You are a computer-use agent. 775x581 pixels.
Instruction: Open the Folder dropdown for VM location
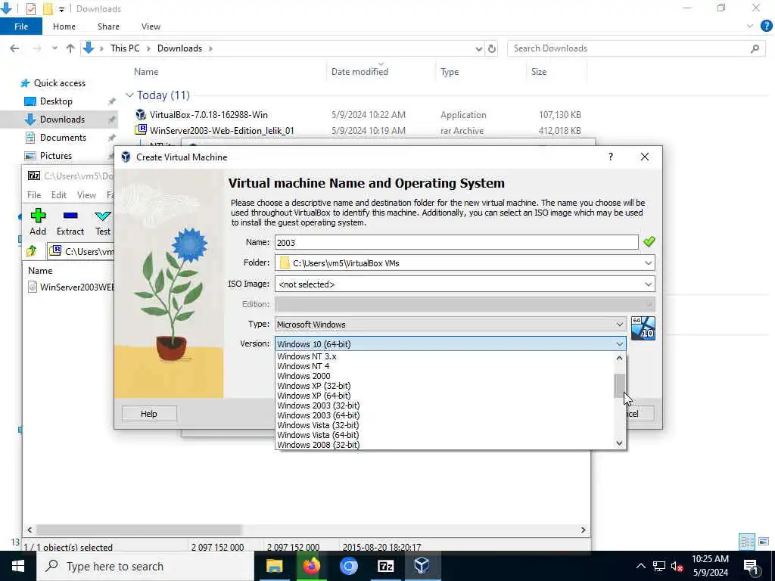(x=465, y=263)
